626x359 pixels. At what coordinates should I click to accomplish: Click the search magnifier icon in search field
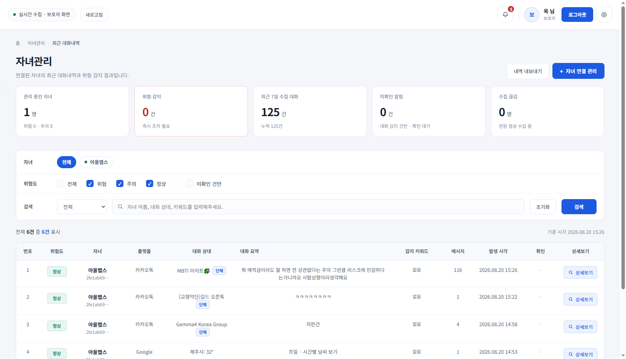(120, 207)
